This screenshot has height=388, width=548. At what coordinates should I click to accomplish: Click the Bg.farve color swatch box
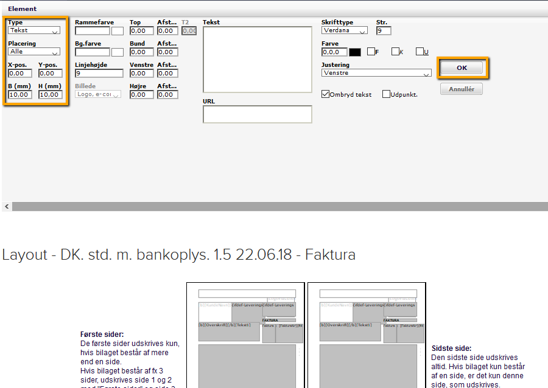118,52
